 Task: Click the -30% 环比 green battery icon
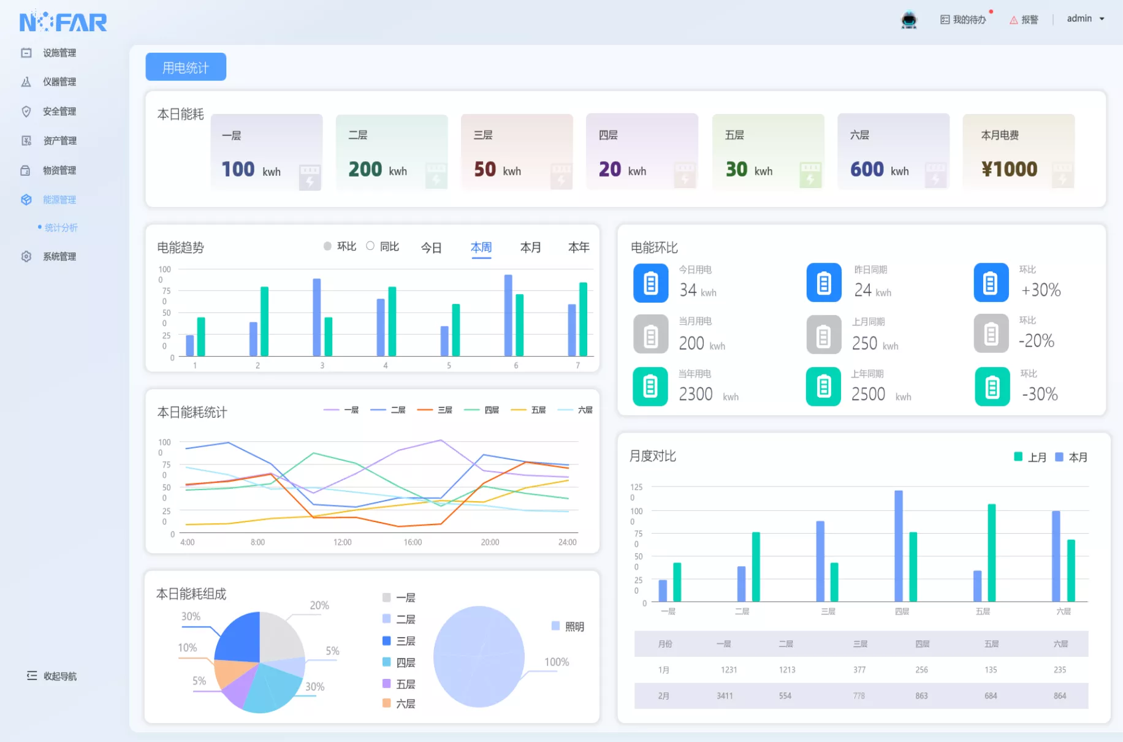point(992,387)
